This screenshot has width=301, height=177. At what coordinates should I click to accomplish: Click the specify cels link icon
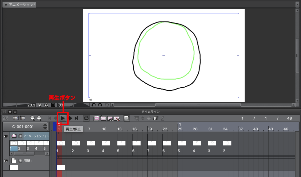pos(110,119)
